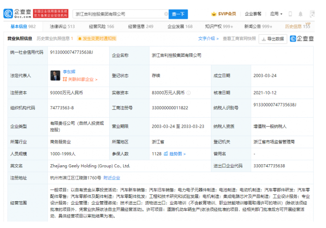Open the 附近企业 link
326x228 pixels.
(112, 178)
